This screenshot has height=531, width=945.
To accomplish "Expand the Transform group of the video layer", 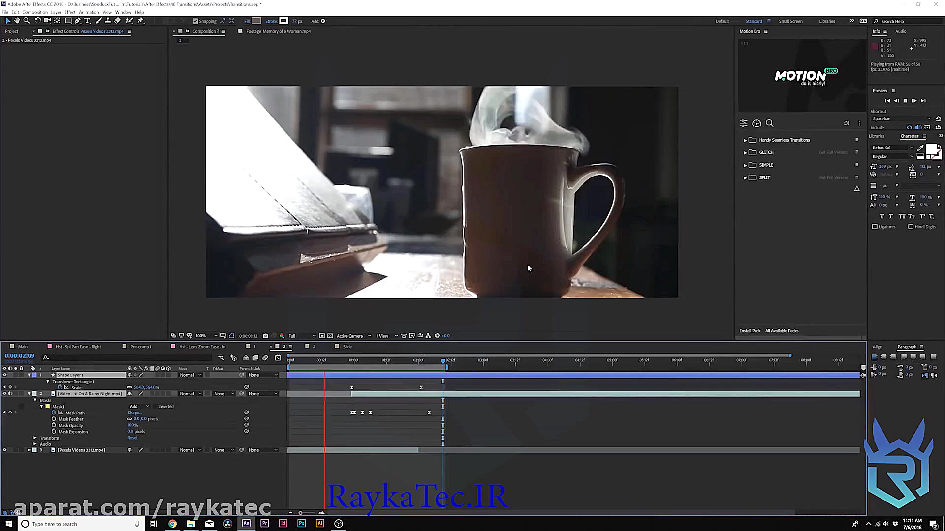I will point(35,438).
